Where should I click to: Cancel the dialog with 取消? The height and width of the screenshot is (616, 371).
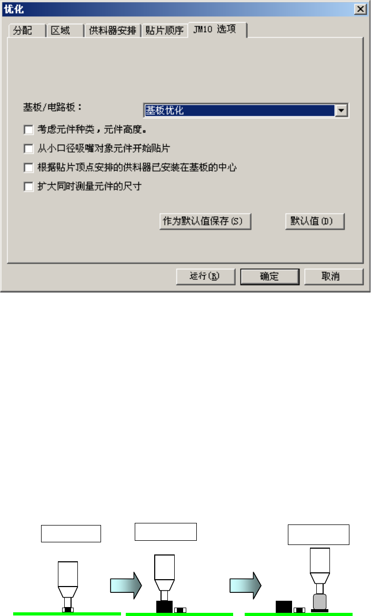tap(334, 277)
